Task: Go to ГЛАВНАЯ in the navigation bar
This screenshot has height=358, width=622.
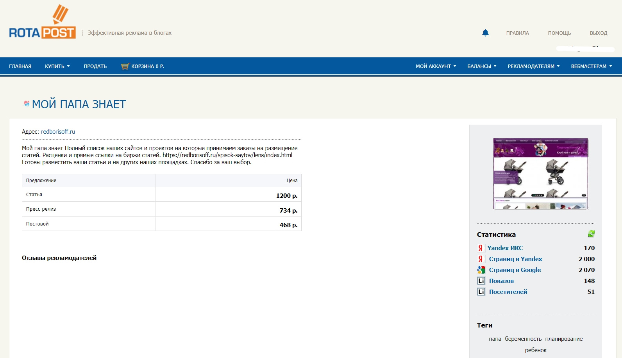Action: (x=20, y=66)
